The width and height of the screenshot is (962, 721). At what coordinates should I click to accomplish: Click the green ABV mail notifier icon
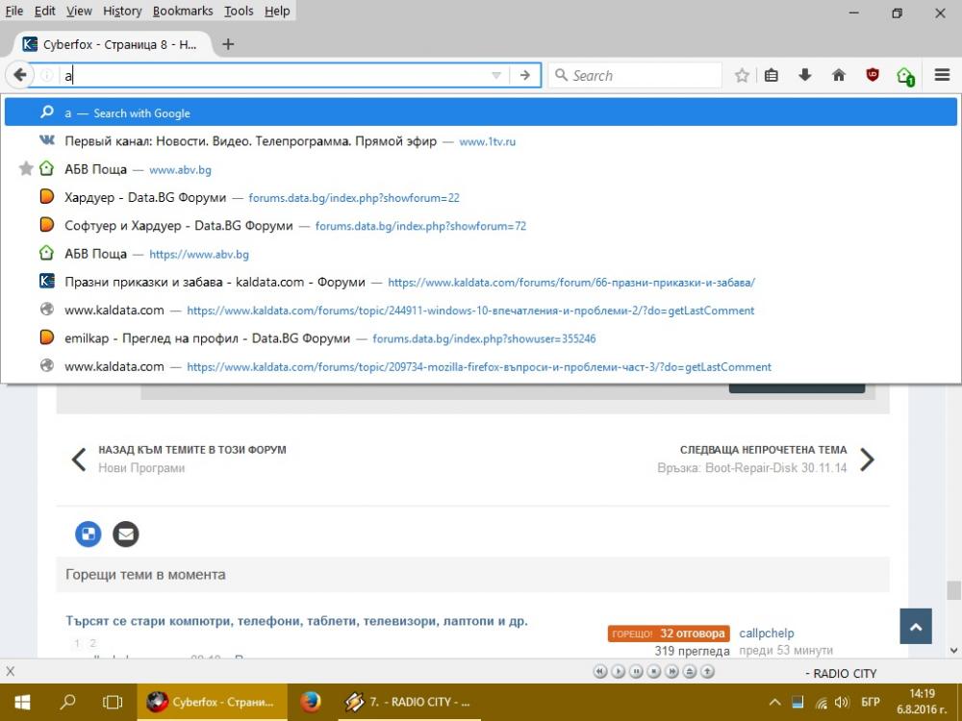coord(905,76)
